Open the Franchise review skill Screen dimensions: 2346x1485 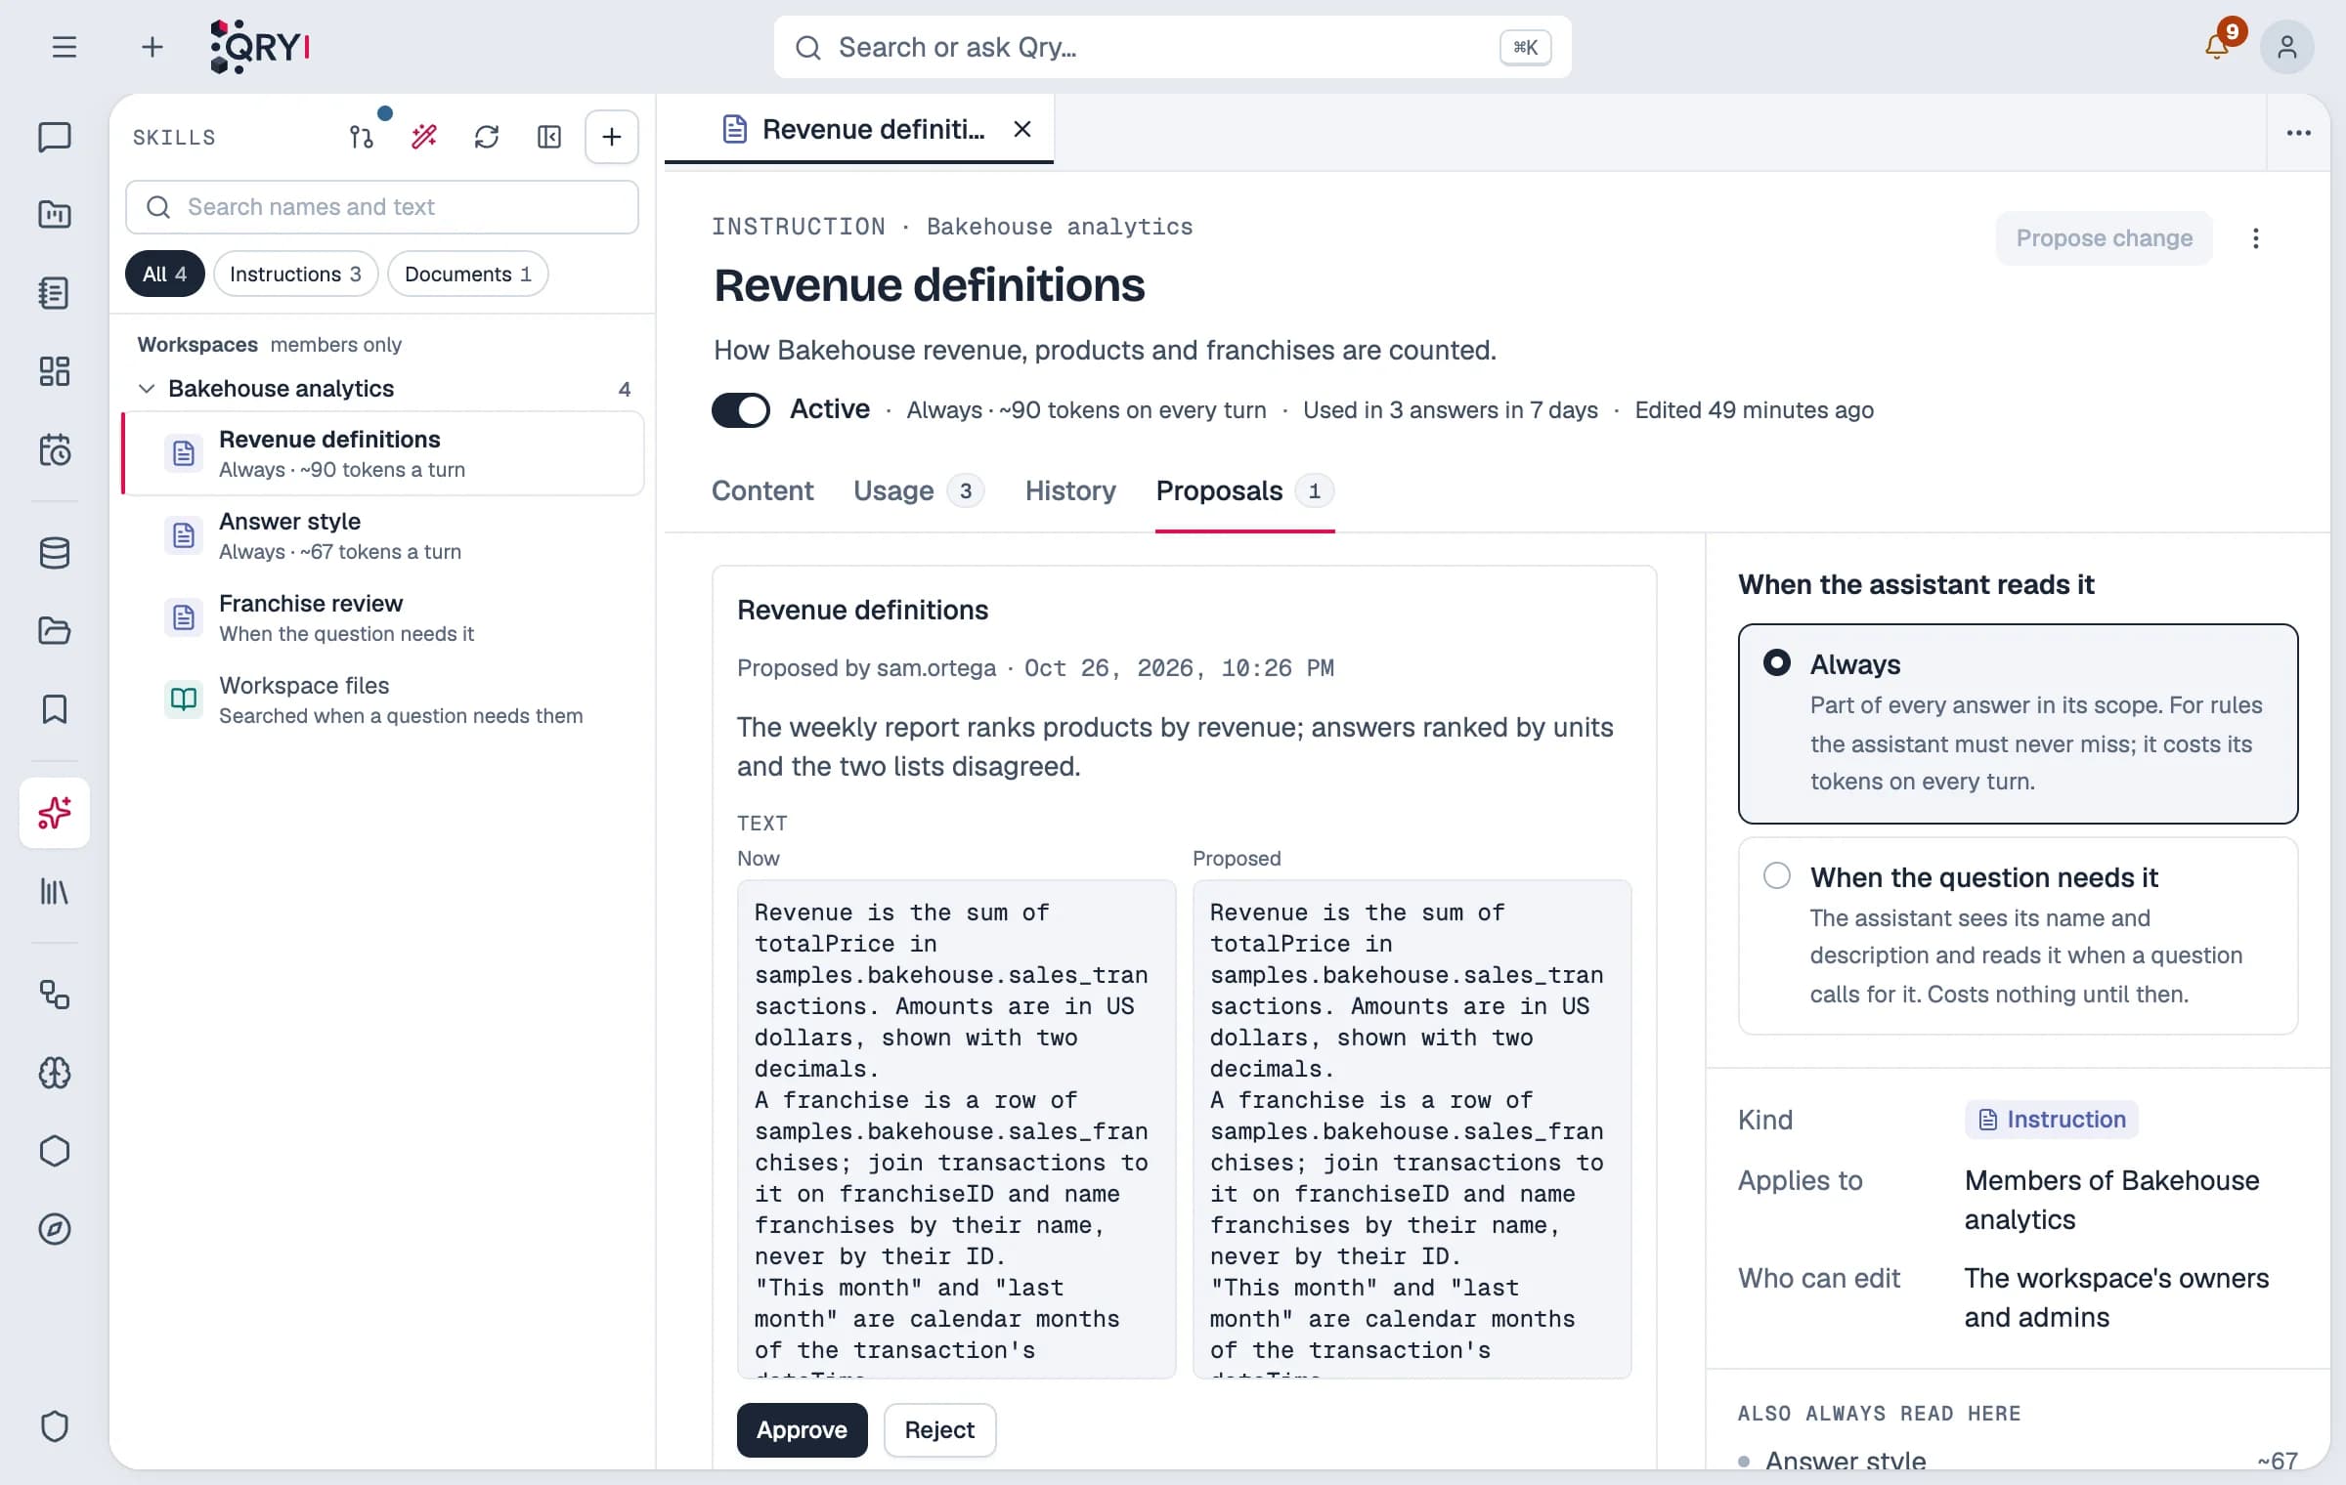click(383, 617)
